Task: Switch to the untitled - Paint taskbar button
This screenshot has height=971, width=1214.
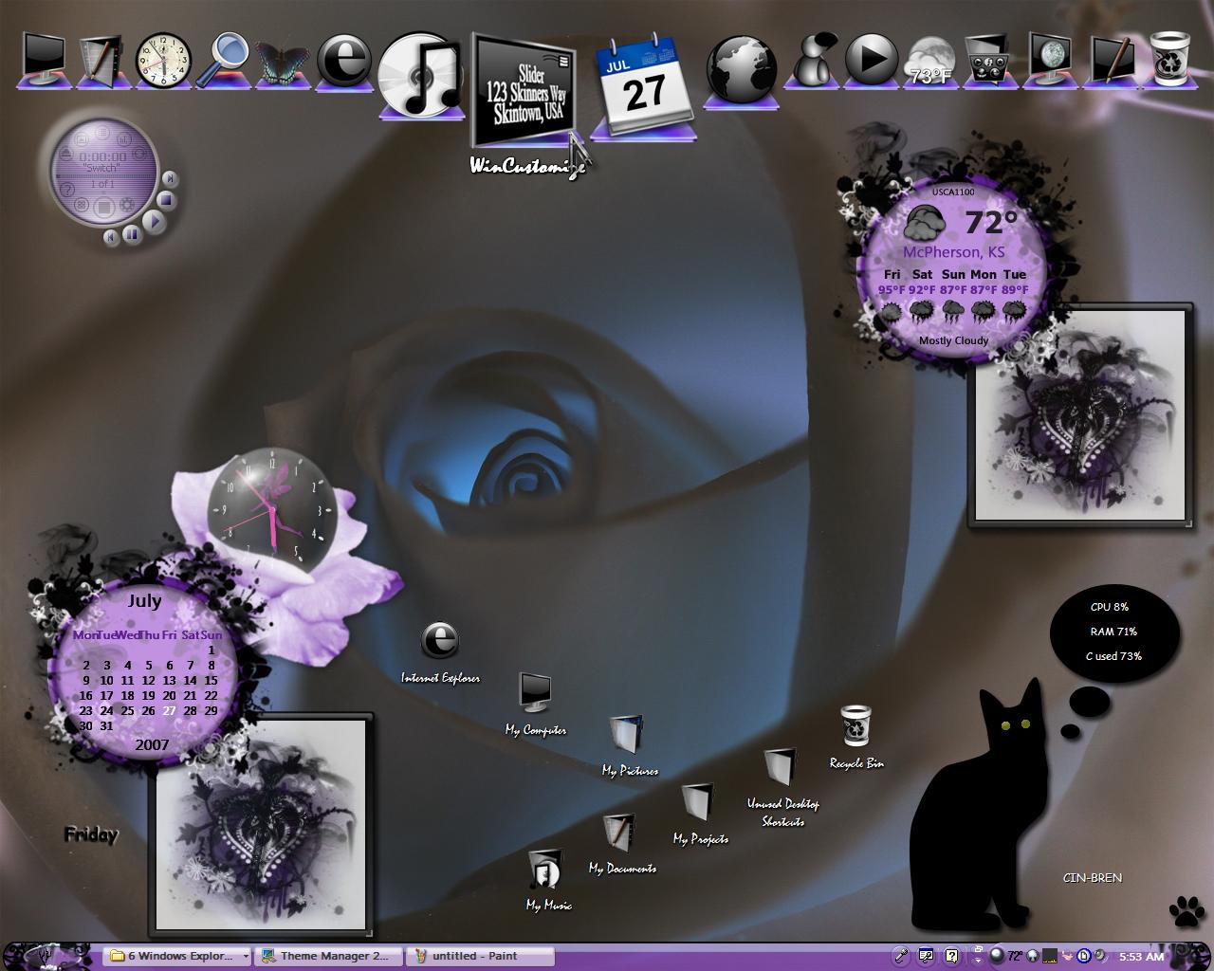Action: [479, 956]
